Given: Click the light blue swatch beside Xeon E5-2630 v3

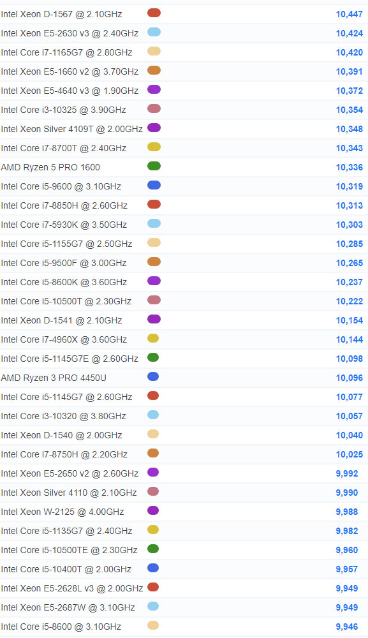Looking at the screenshot, I should 154,32.
